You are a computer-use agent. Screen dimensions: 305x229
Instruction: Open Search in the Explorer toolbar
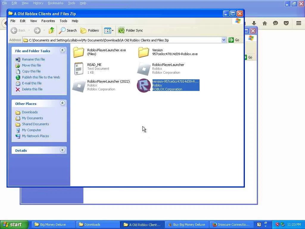[x=68, y=30]
